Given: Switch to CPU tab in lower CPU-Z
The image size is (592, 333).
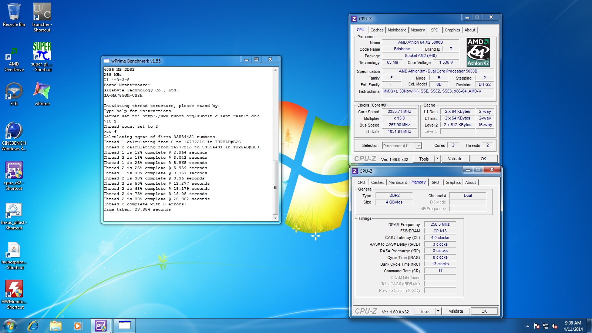Looking at the screenshot, I should 361,182.
